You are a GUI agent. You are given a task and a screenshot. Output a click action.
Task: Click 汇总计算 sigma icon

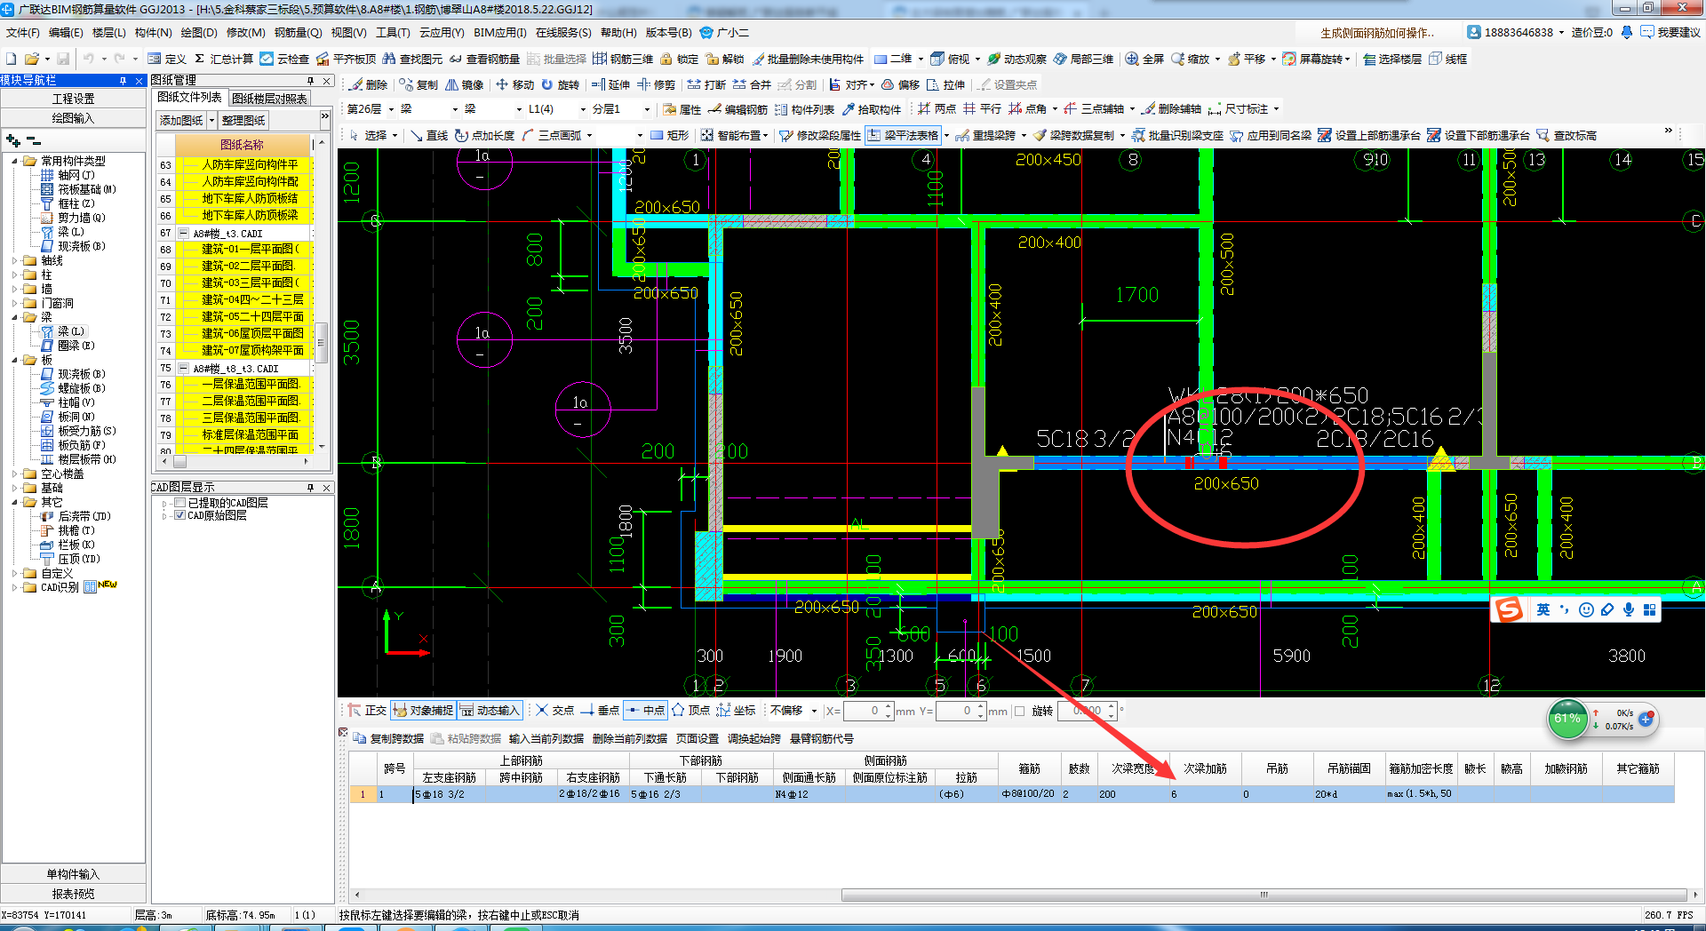click(224, 59)
